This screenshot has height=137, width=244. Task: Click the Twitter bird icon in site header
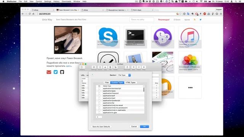[201, 19]
